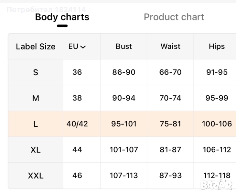Click the Bust column header

point(123,47)
